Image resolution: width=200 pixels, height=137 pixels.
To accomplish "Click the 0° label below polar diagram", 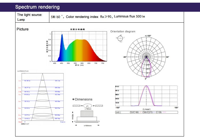I will (146, 79).
